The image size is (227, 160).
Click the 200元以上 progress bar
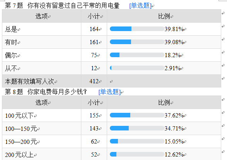[137, 154]
